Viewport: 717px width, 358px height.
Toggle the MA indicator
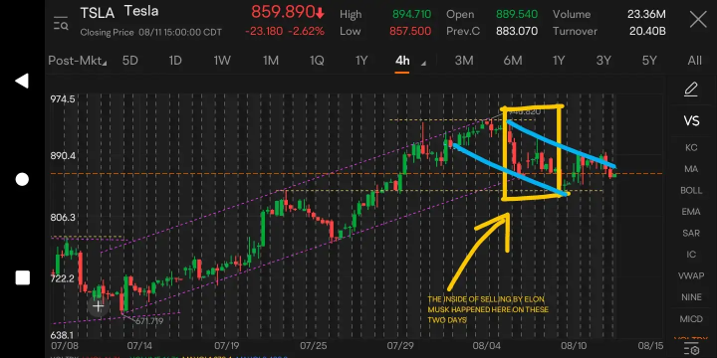click(691, 169)
